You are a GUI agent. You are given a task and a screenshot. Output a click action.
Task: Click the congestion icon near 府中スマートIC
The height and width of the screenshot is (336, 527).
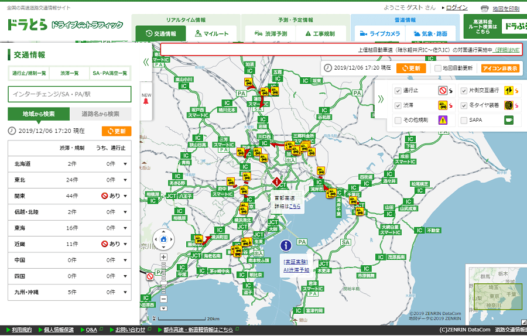231,181
